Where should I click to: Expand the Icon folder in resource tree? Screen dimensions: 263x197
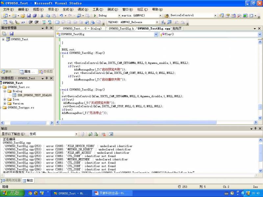5,99
